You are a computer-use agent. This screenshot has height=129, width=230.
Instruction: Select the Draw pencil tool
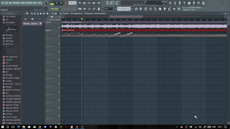(32, 14)
